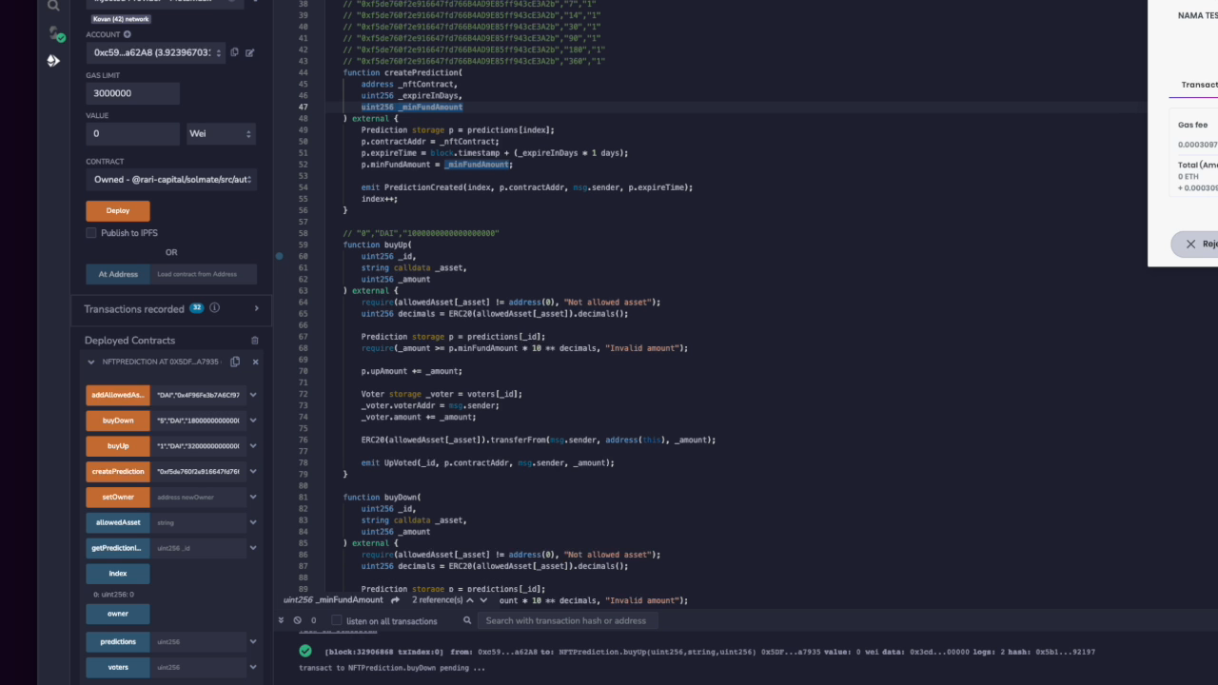Click the edit icon beside the account
This screenshot has height=685, width=1218.
pyautogui.click(x=250, y=52)
